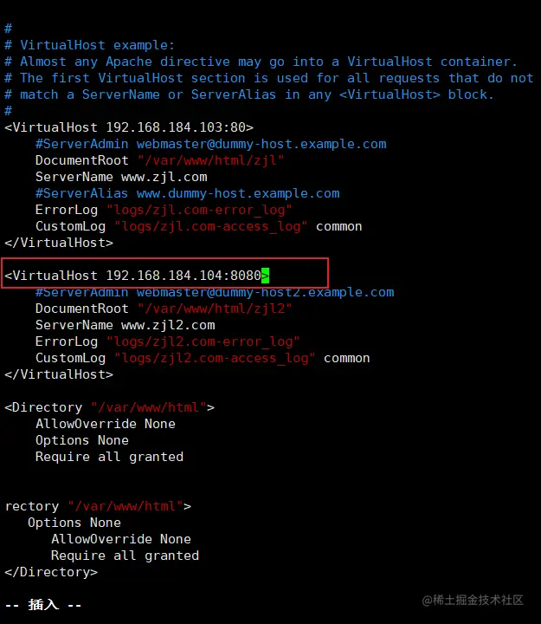This screenshot has height=624, width=541.
Task: Select the "Almost any Apache directive" comment line
Action: pos(268,62)
